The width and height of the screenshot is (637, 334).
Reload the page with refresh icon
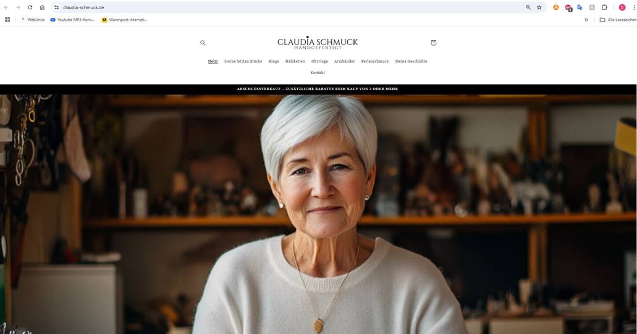tap(30, 7)
